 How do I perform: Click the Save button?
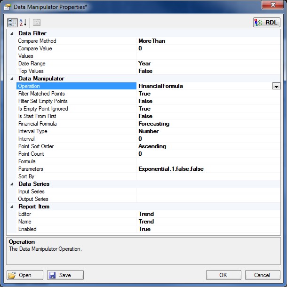tap(65, 275)
